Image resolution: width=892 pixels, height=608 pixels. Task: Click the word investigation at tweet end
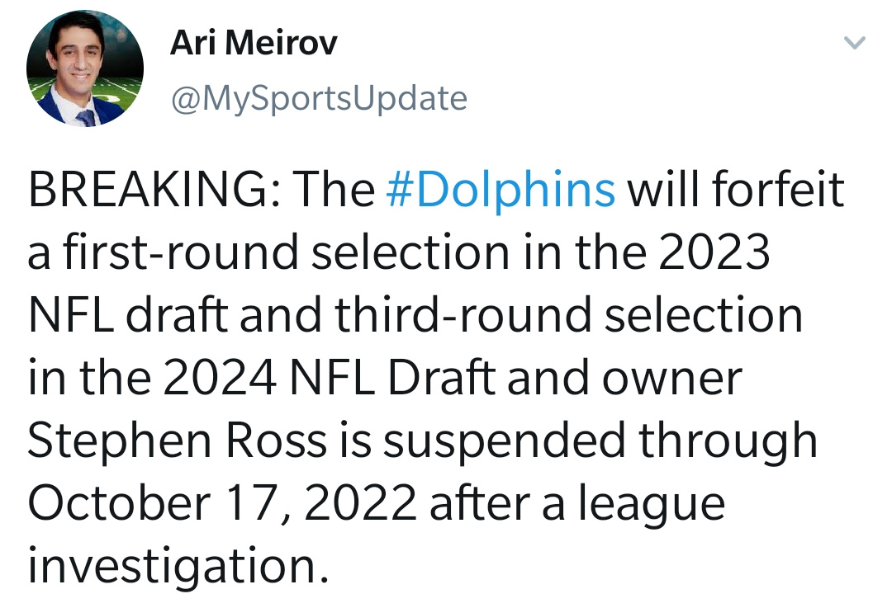pos(178,567)
